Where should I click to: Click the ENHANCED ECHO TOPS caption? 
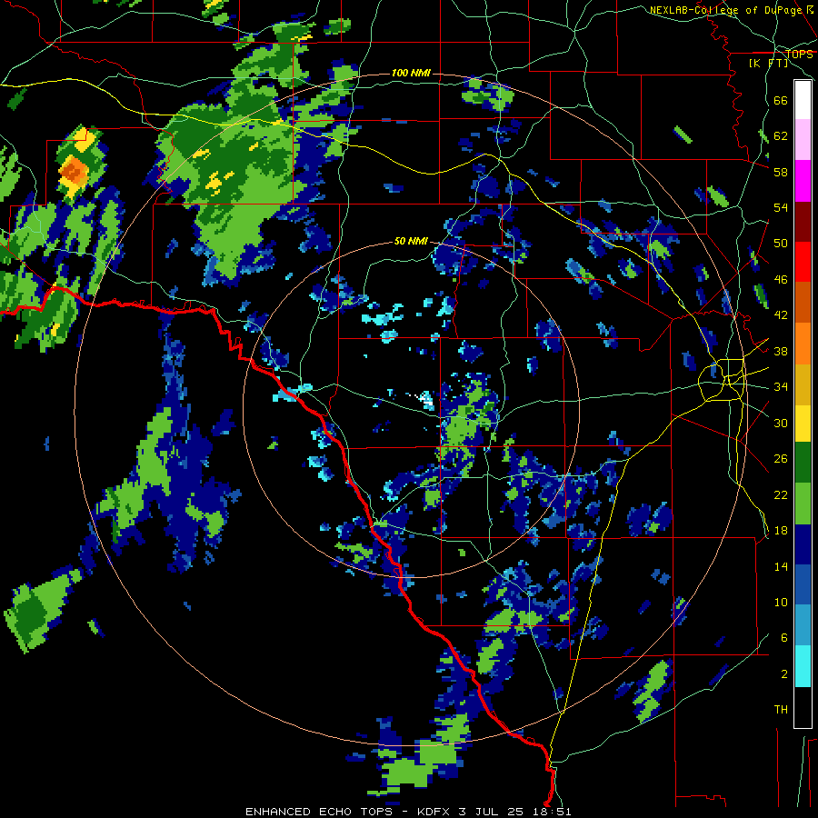[x=318, y=812]
